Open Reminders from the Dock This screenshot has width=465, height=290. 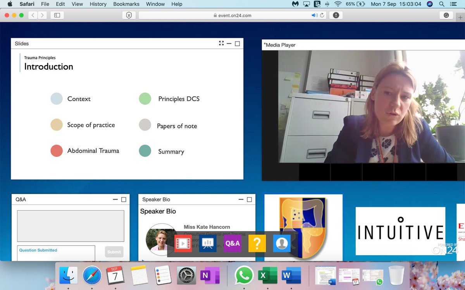[x=163, y=276]
